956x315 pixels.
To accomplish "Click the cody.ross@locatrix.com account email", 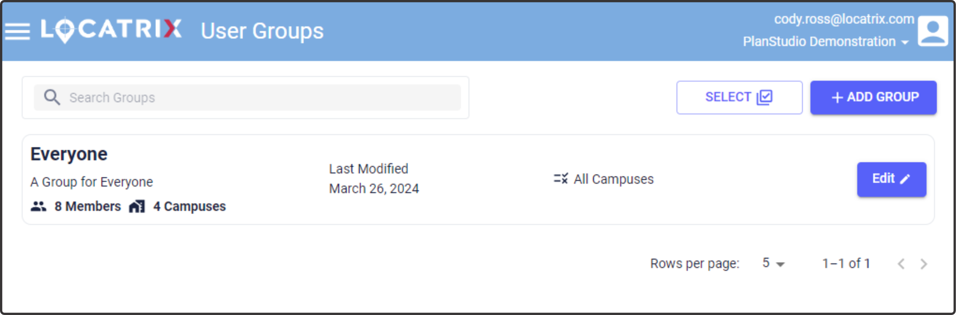I will [x=844, y=19].
